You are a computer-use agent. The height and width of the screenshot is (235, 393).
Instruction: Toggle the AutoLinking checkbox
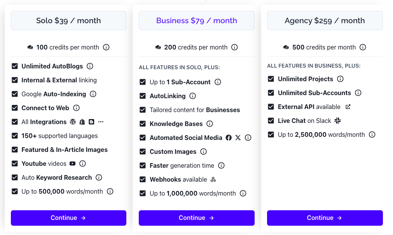point(143,96)
